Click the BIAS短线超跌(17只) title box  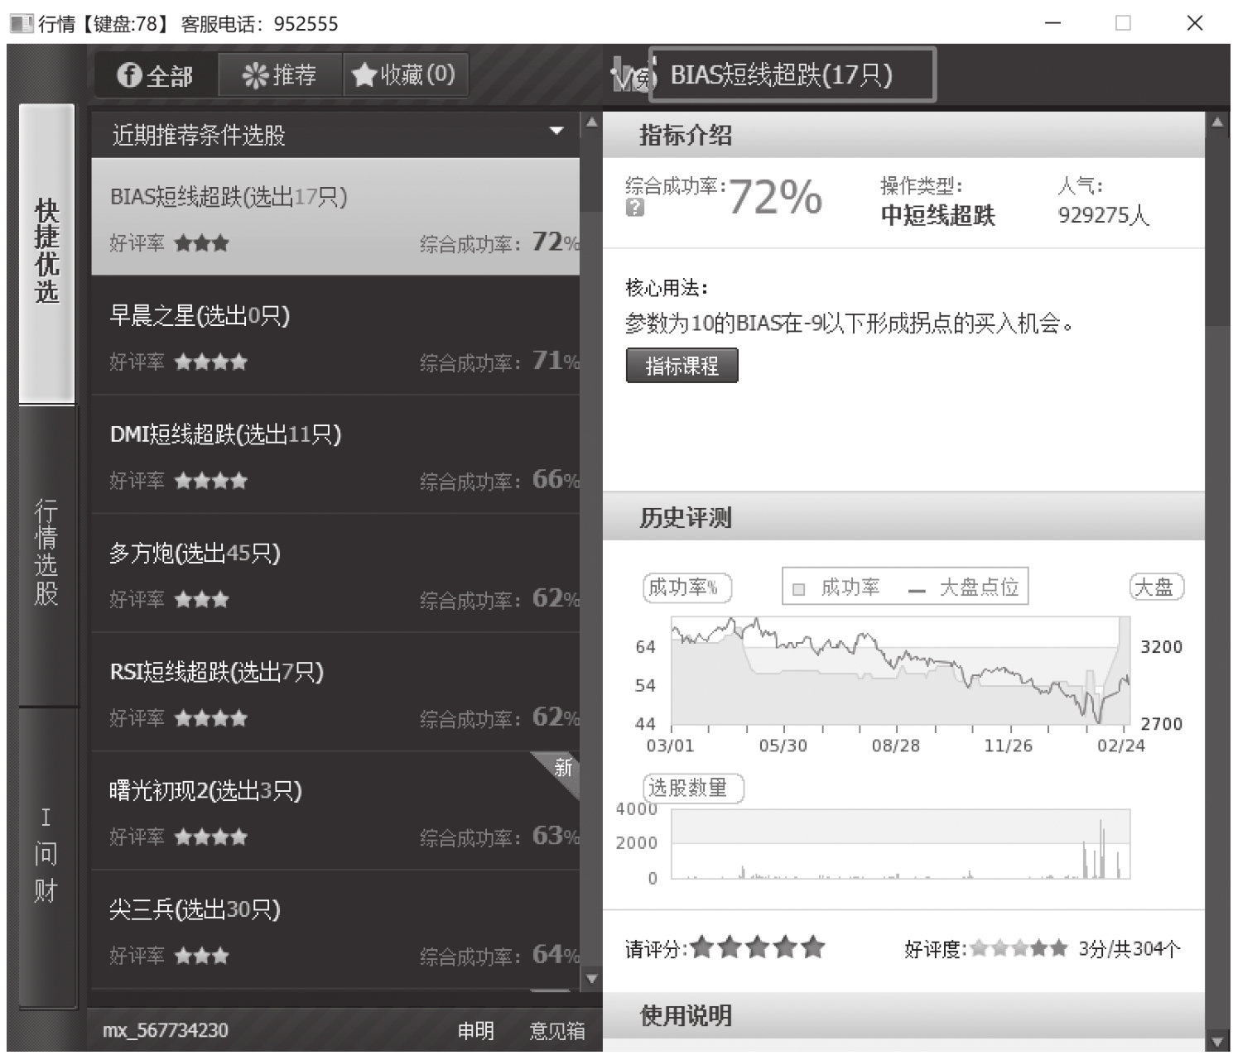(x=792, y=75)
